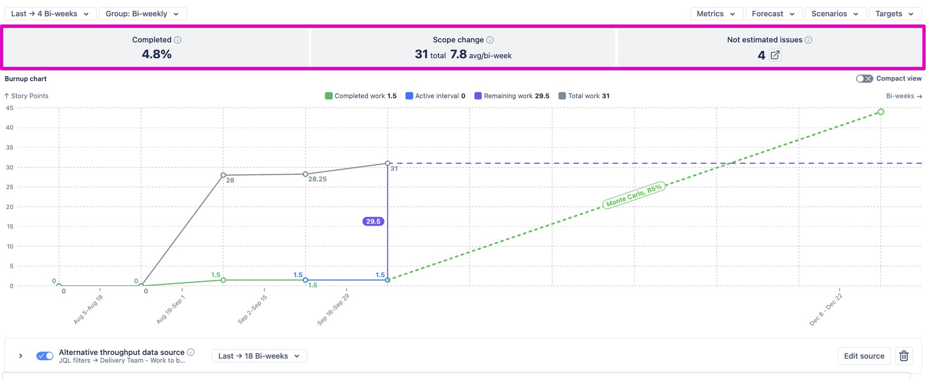The image size is (926, 379).
Task: Disable the Alternative throughput data source toggle
Action: pos(45,356)
